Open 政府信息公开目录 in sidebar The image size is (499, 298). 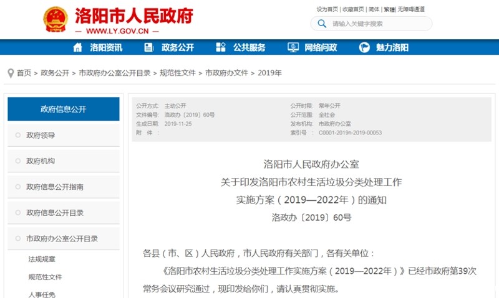pos(64,213)
